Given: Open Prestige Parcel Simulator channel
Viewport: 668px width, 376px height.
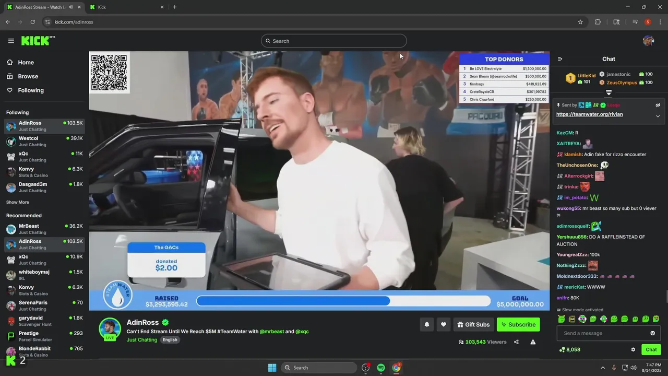Looking at the screenshot, I should click(x=44, y=336).
